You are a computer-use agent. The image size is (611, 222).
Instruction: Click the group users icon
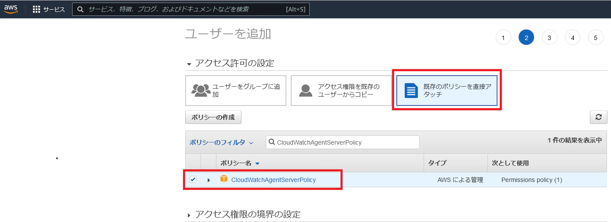(x=201, y=90)
